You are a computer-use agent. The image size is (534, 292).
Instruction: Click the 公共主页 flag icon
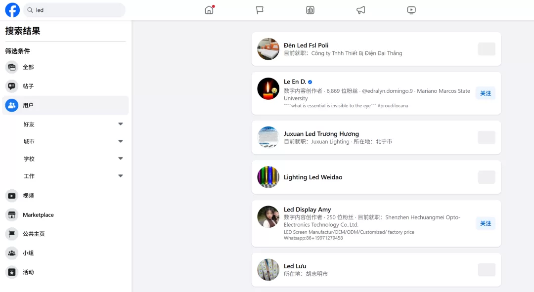click(11, 234)
